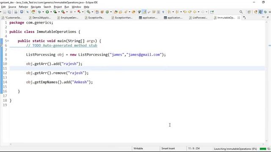Select the Java perspective icon

(260, 12)
